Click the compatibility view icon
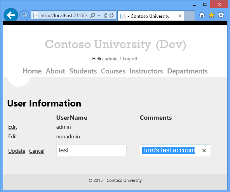 coord(105,15)
